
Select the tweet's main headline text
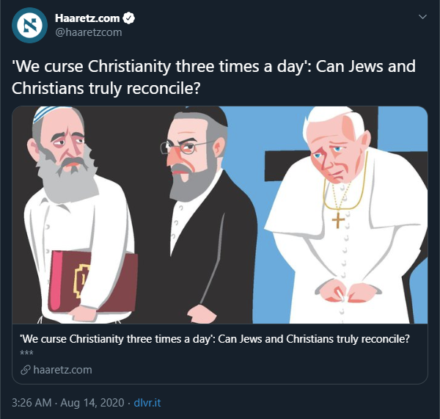(213, 77)
